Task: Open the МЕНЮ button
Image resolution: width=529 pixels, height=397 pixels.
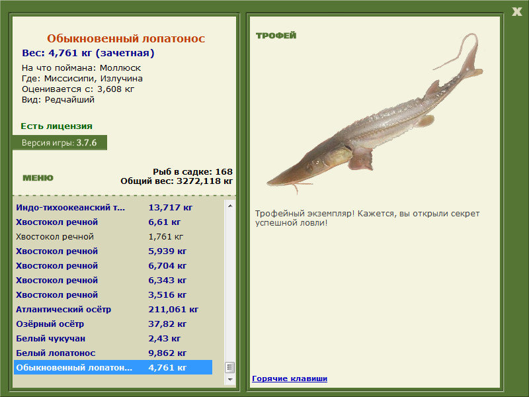Action: tap(38, 178)
